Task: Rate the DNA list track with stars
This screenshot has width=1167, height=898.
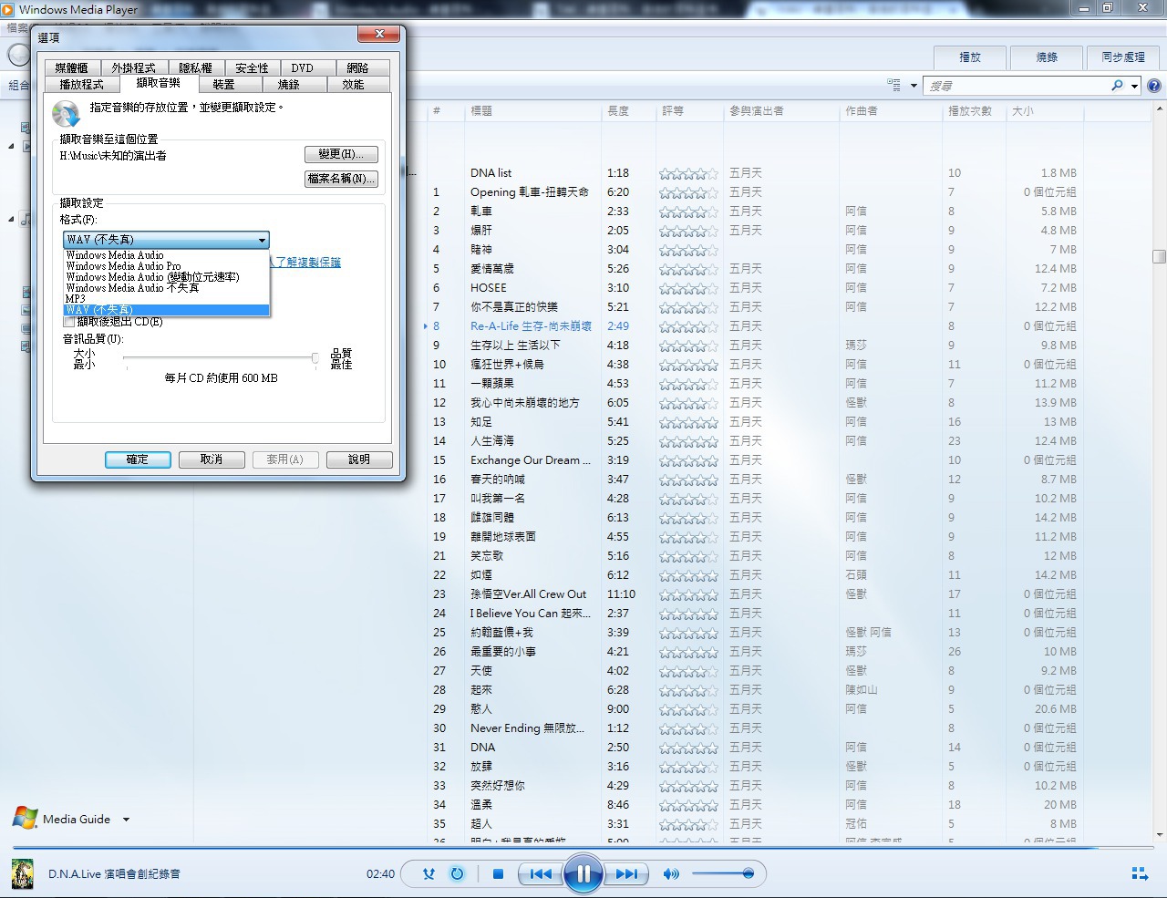Action: (688, 172)
